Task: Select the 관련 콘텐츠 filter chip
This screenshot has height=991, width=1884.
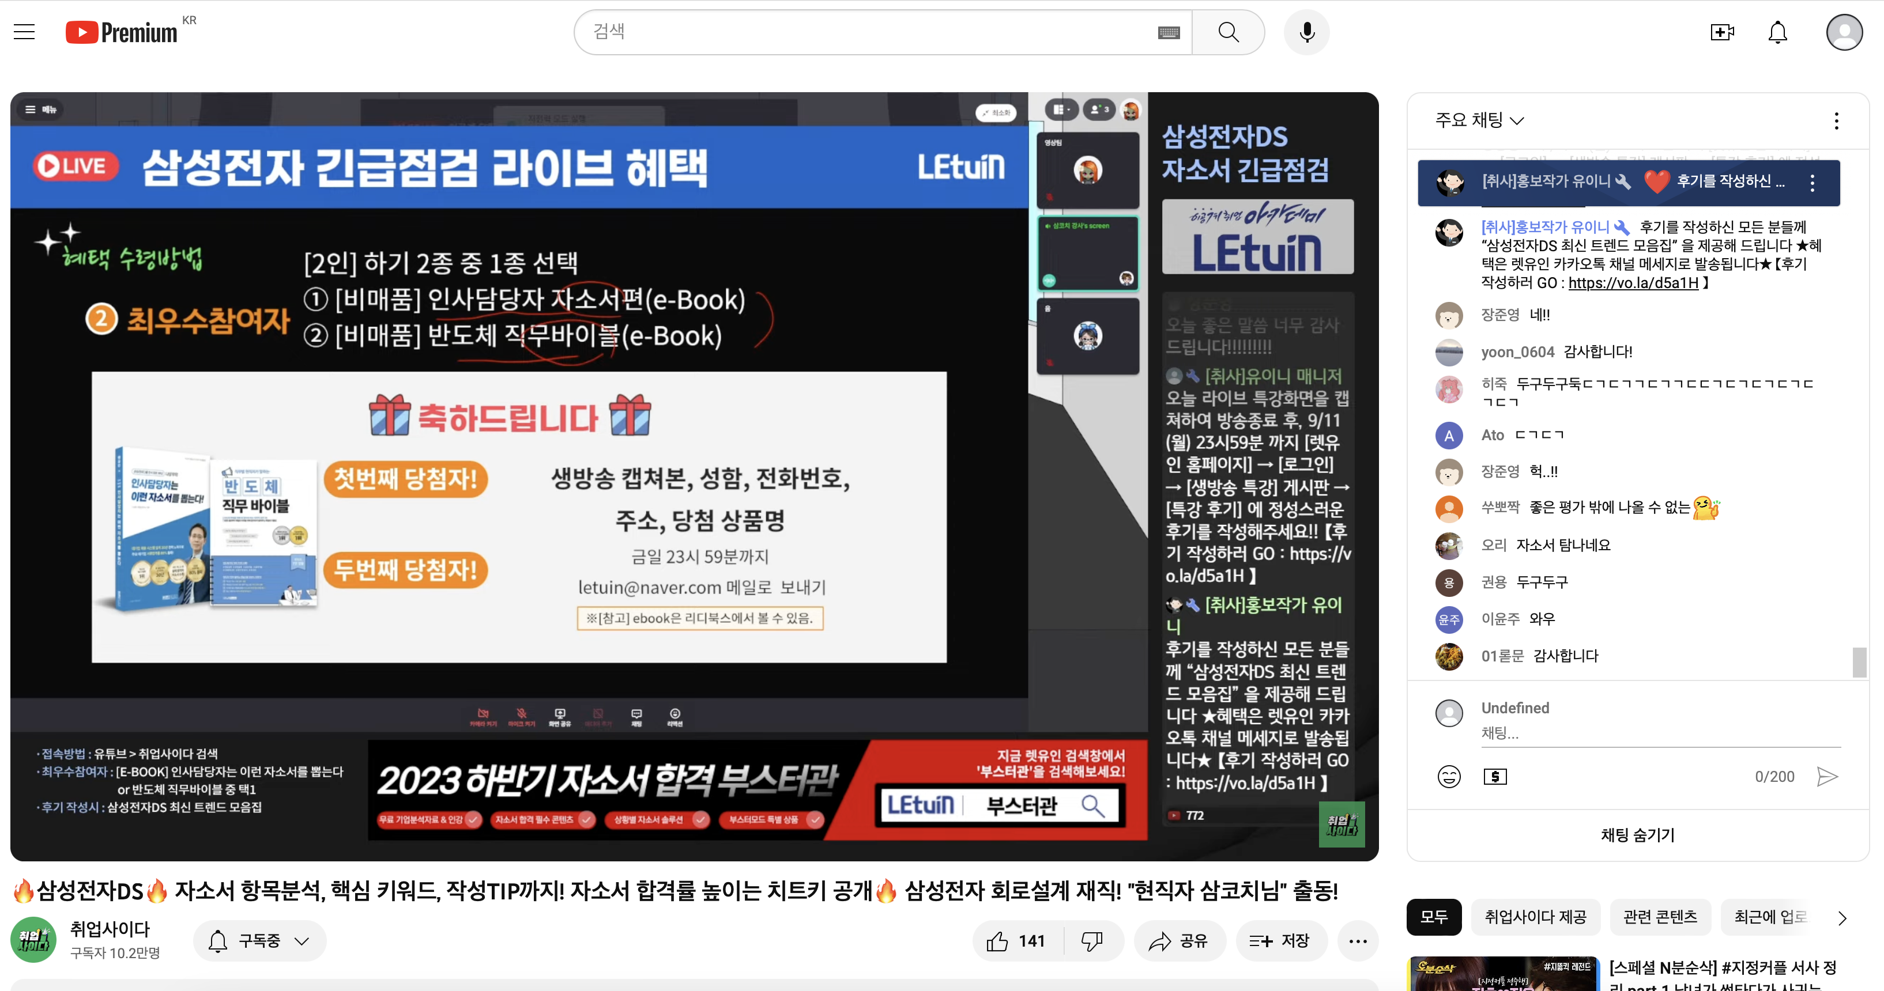Action: 1660,917
